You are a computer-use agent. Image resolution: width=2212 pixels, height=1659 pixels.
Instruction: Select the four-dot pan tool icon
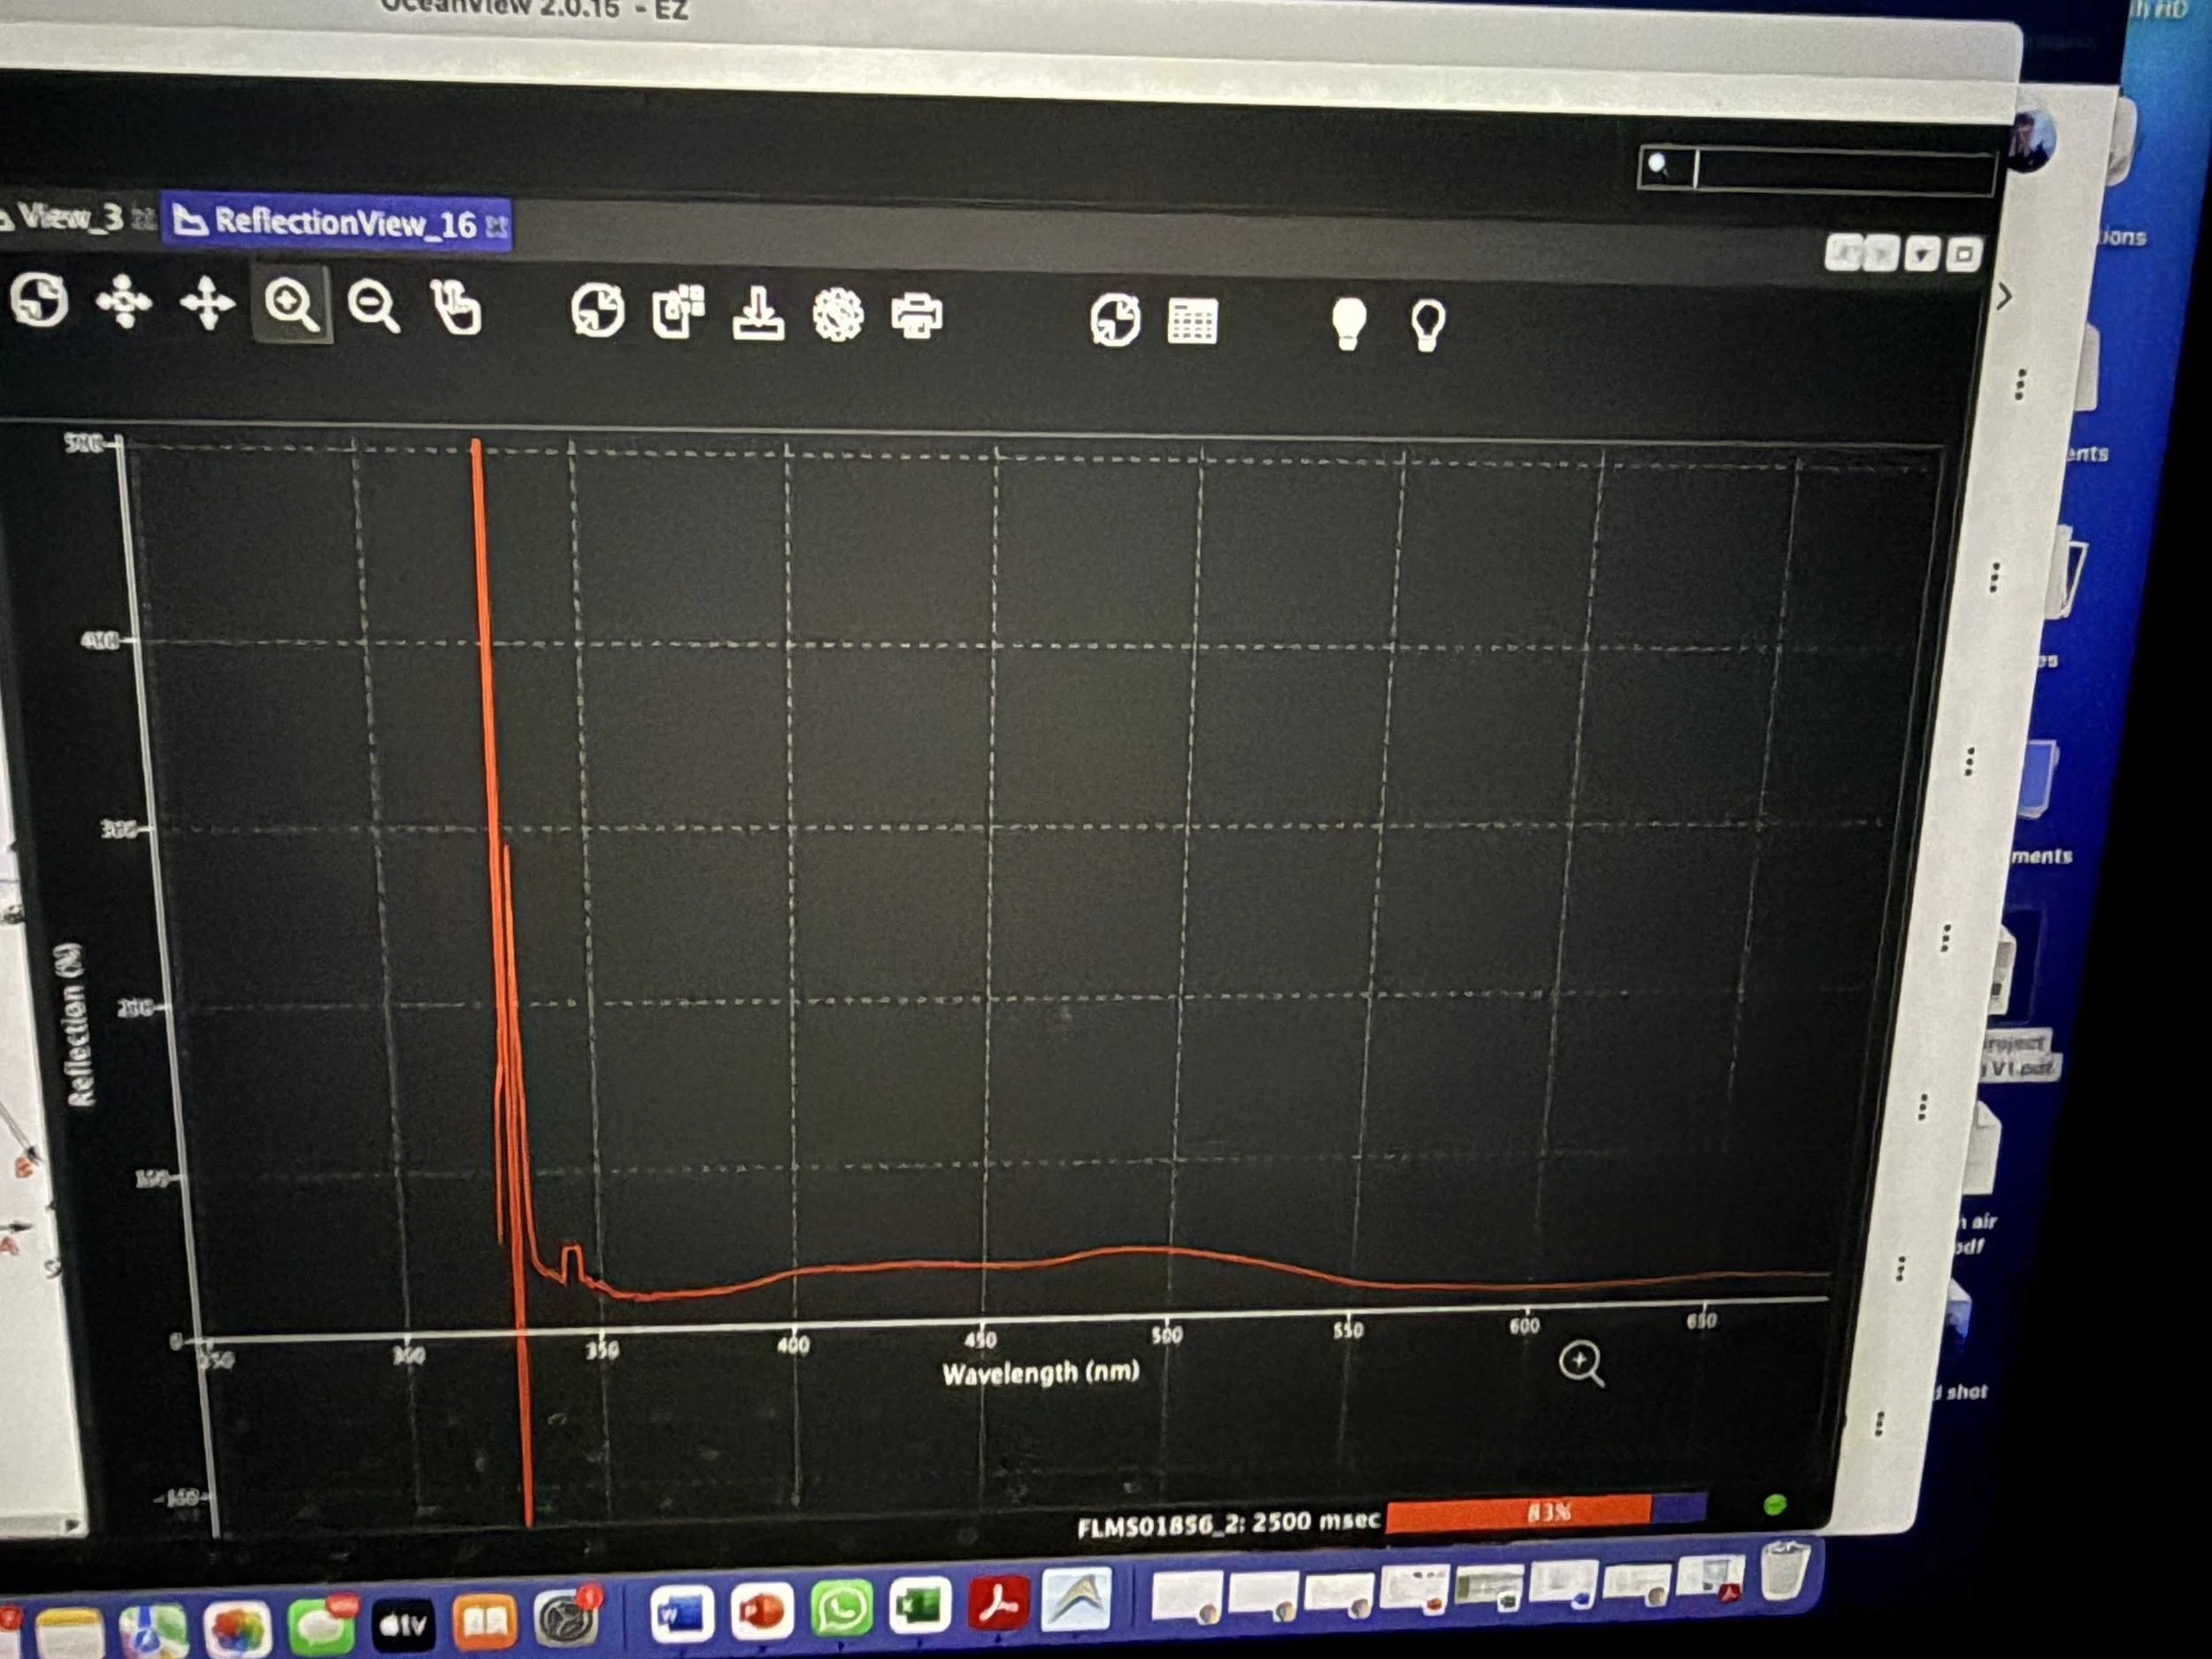coord(123,301)
